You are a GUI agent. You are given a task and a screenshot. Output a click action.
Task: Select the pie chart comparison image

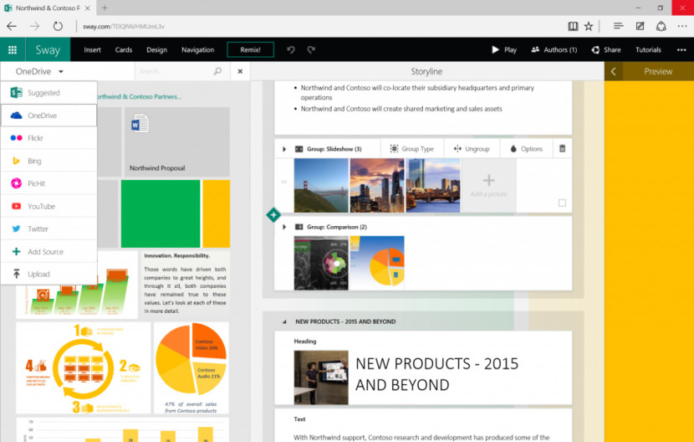click(377, 263)
